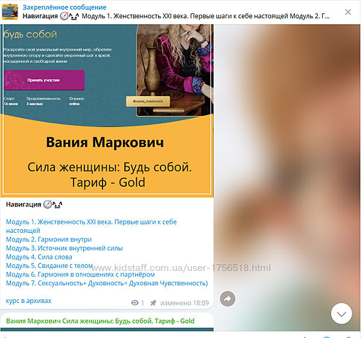The height and width of the screenshot is (338, 362).
Task: Open link 'Модуль 3. Источник внутренней силы'
Action: coord(64,249)
